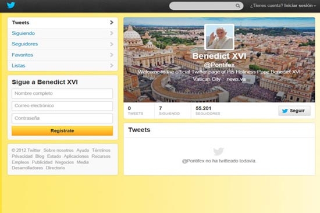Click the '¿Tienes cuenta?' text
This screenshot has height=213, width=320.
pos(266,6)
